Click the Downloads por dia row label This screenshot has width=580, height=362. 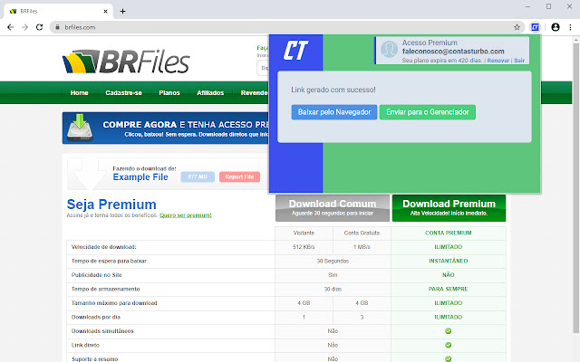click(96, 317)
